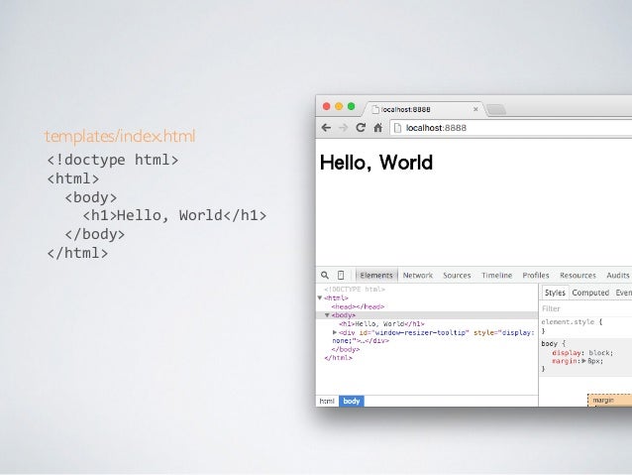Open the Resources panel
This screenshot has height=475, width=632.
(x=578, y=276)
